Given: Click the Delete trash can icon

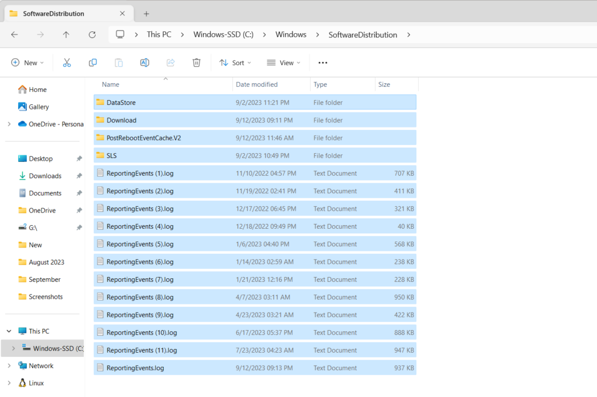Looking at the screenshot, I should point(196,63).
